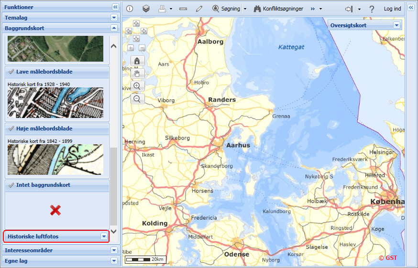Select the ruler measure tool
Screen dimensions: 418x268
[x=183, y=9]
